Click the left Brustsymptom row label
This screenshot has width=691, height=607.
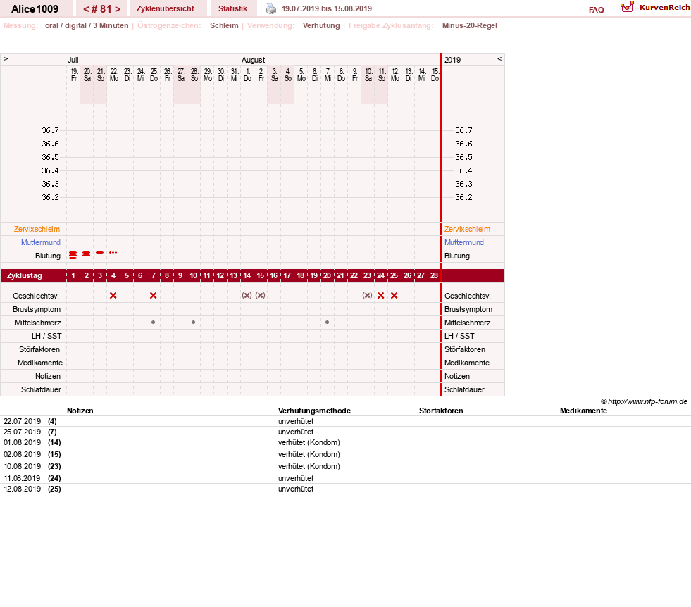(x=37, y=310)
